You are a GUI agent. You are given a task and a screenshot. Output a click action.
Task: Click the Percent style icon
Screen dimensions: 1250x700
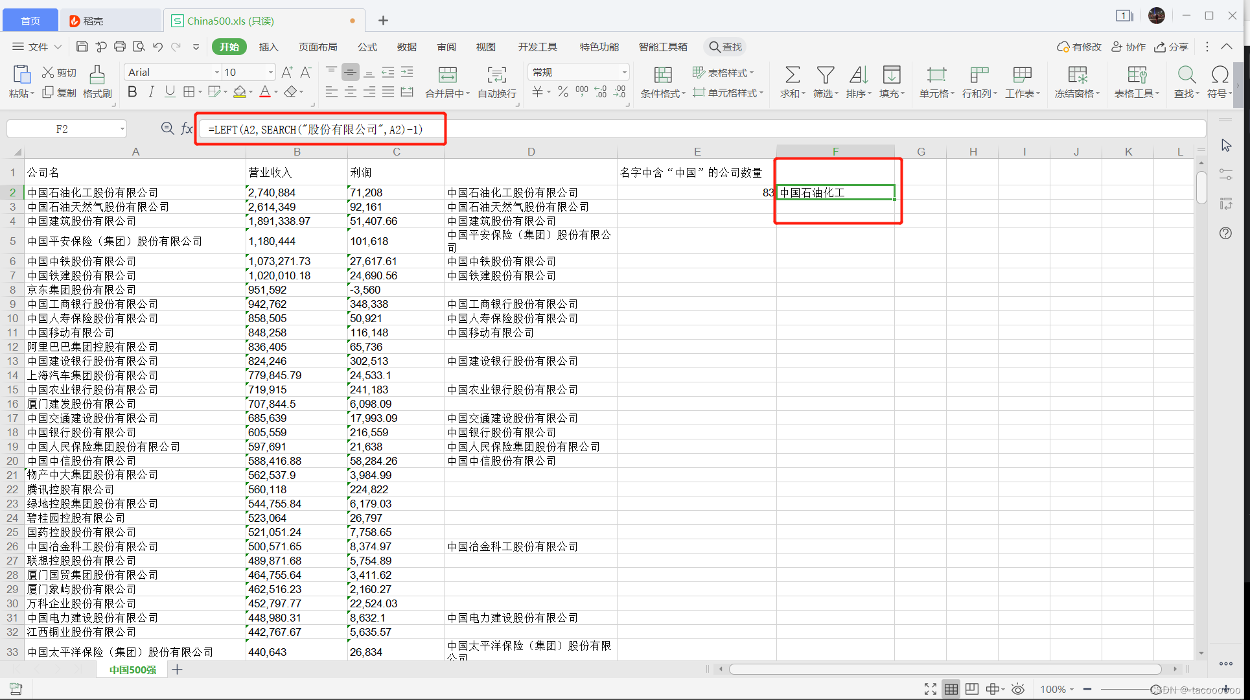coord(563,92)
